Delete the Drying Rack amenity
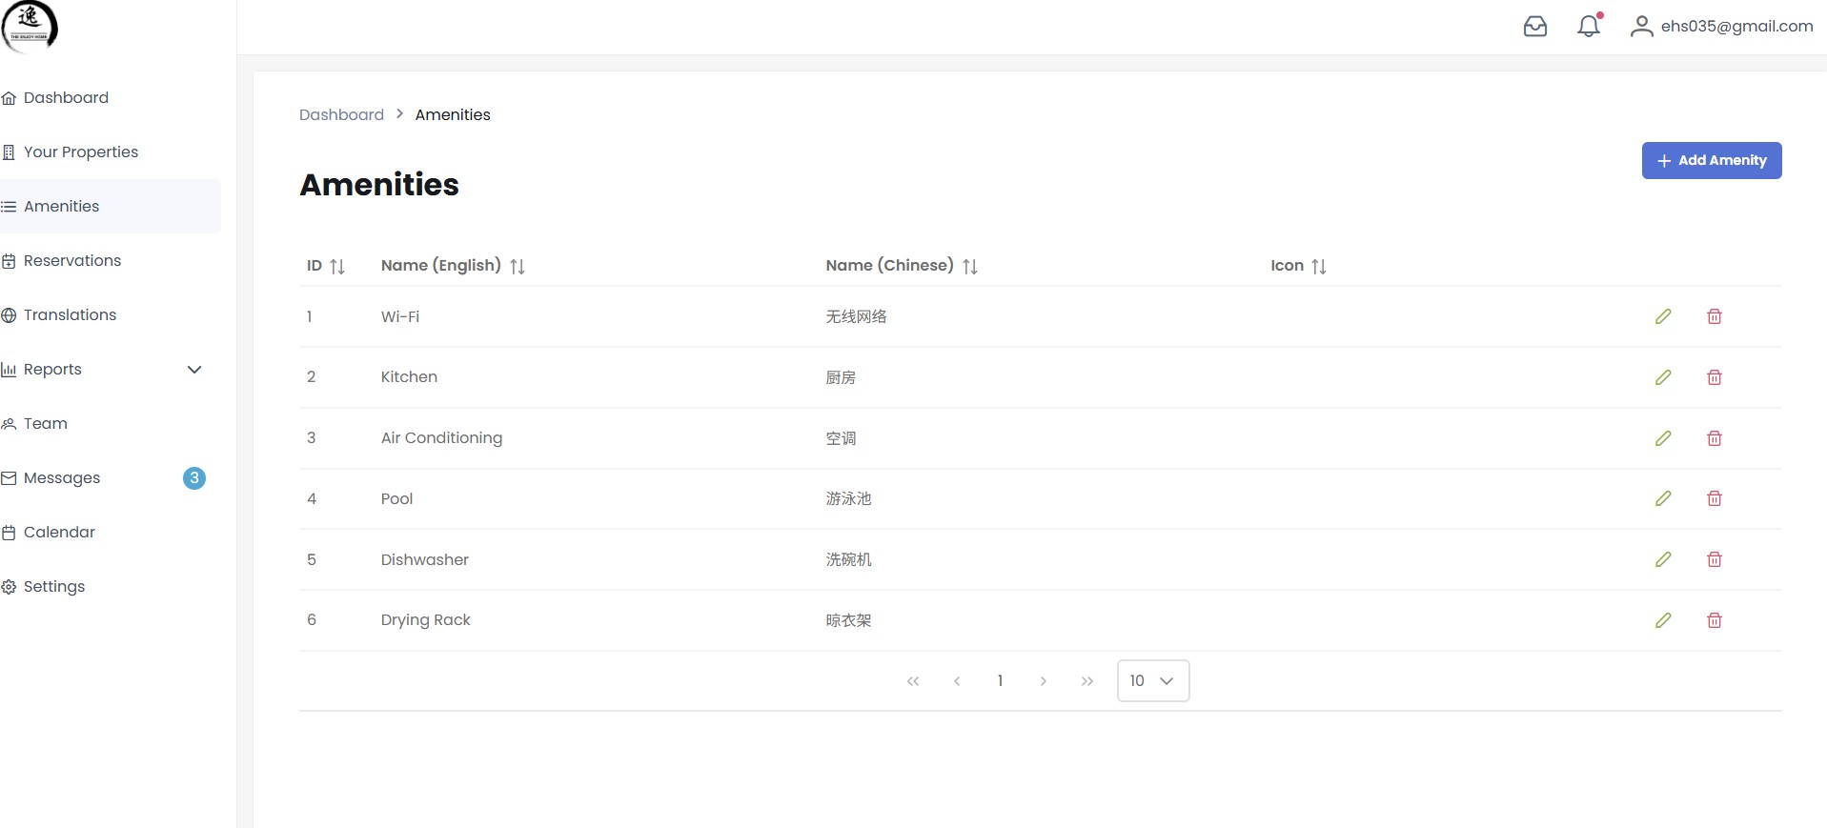The width and height of the screenshot is (1827, 828). pos(1714,620)
